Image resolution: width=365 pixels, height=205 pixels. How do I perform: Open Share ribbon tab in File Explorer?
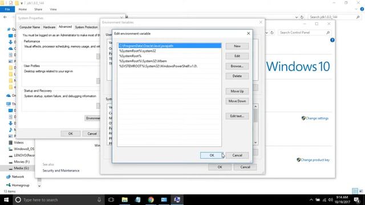tap(38, 9)
